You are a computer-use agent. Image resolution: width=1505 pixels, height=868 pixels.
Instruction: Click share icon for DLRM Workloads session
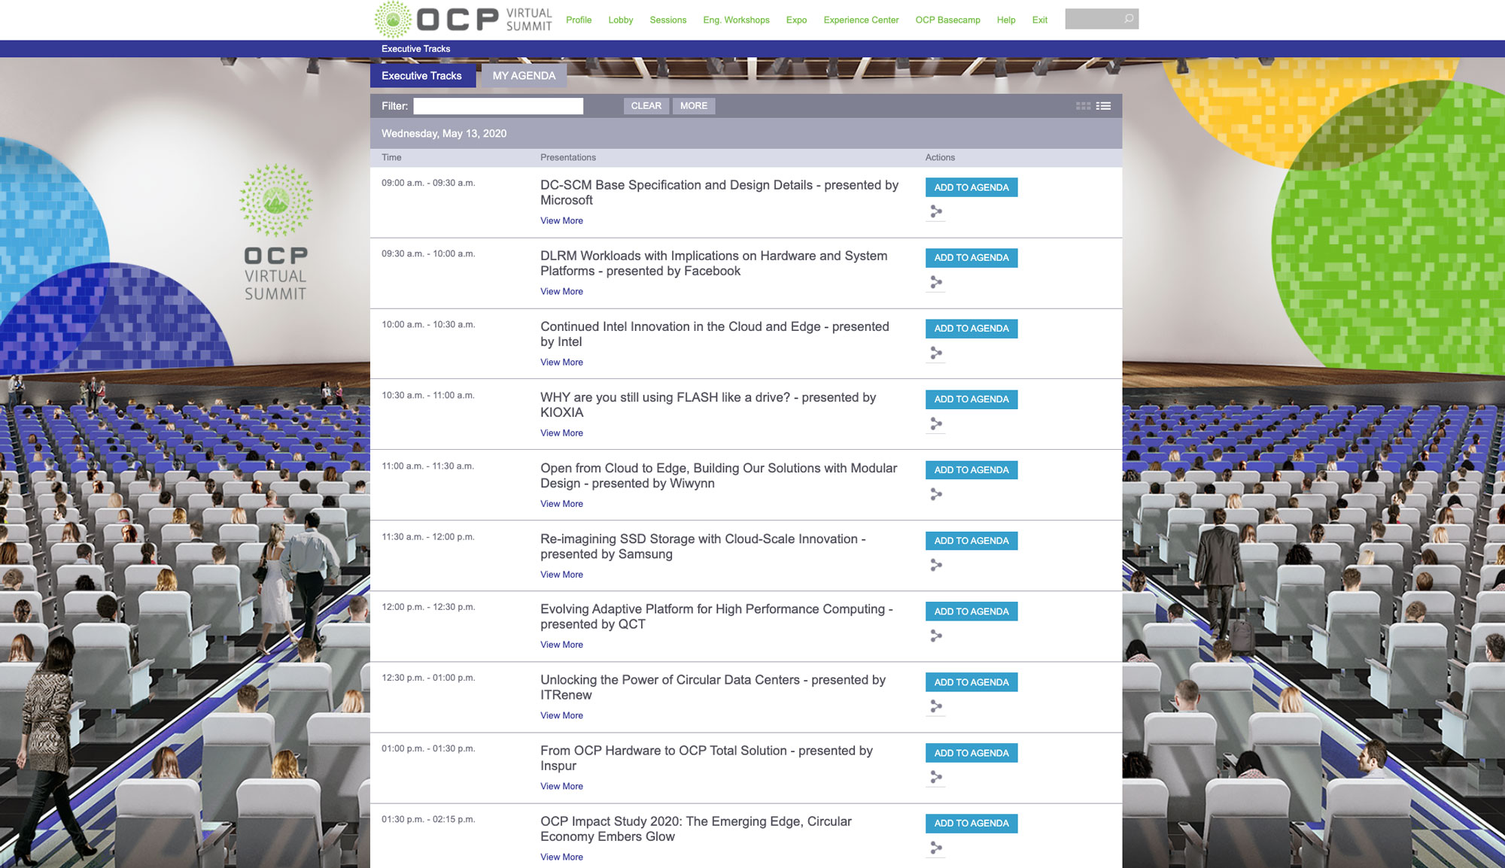pos(935,283)
